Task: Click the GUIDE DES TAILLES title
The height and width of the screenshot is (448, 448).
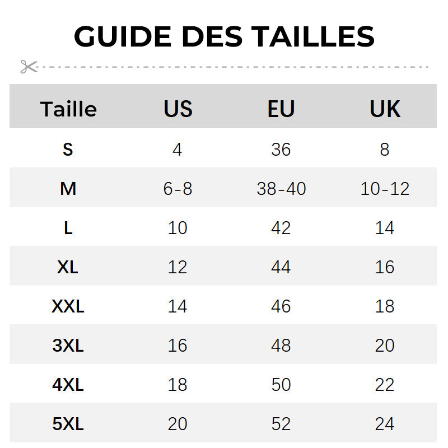Action: [x=224, y=36]
